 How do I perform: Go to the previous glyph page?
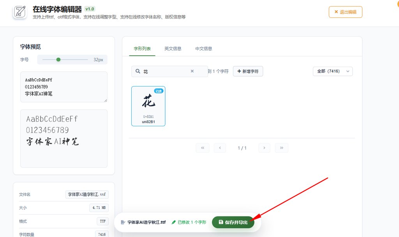(x=220, y=148)
